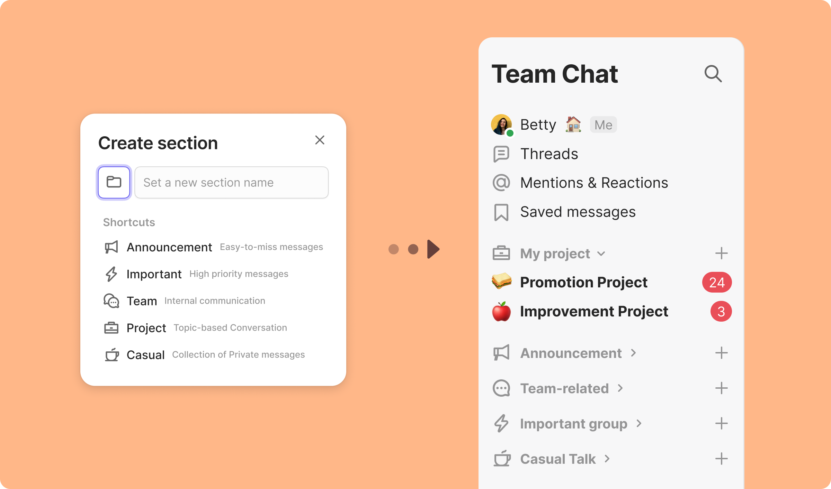Screen dimensions: 831x489
Task: Open the section icon picker folder button
Action: [114, 182]
